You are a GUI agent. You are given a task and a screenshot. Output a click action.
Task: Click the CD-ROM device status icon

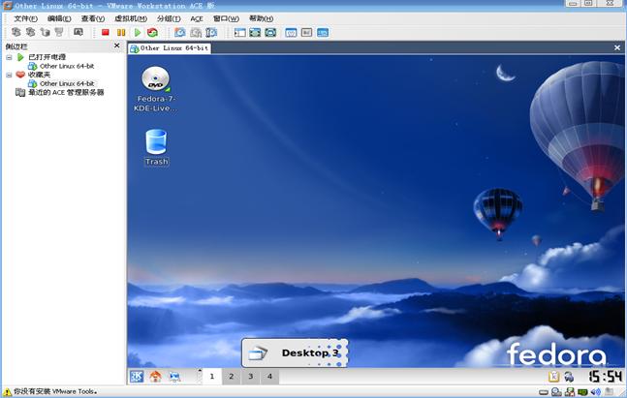(x=556, y=392)
